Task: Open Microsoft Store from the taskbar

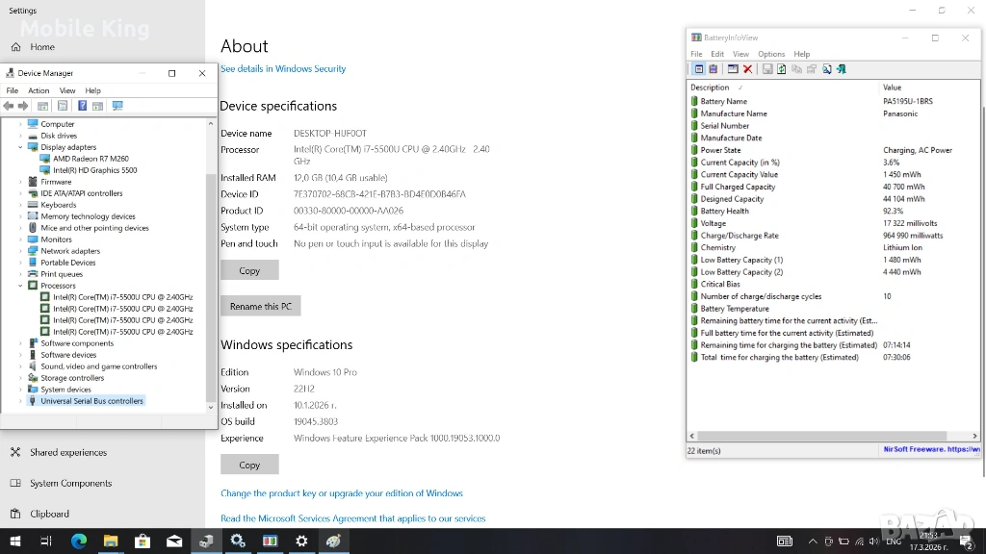Action: 142,541
